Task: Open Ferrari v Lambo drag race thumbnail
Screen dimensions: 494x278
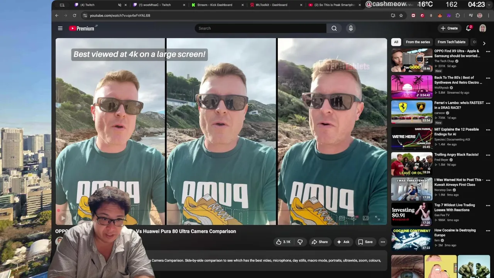Action: click(412, 112)
